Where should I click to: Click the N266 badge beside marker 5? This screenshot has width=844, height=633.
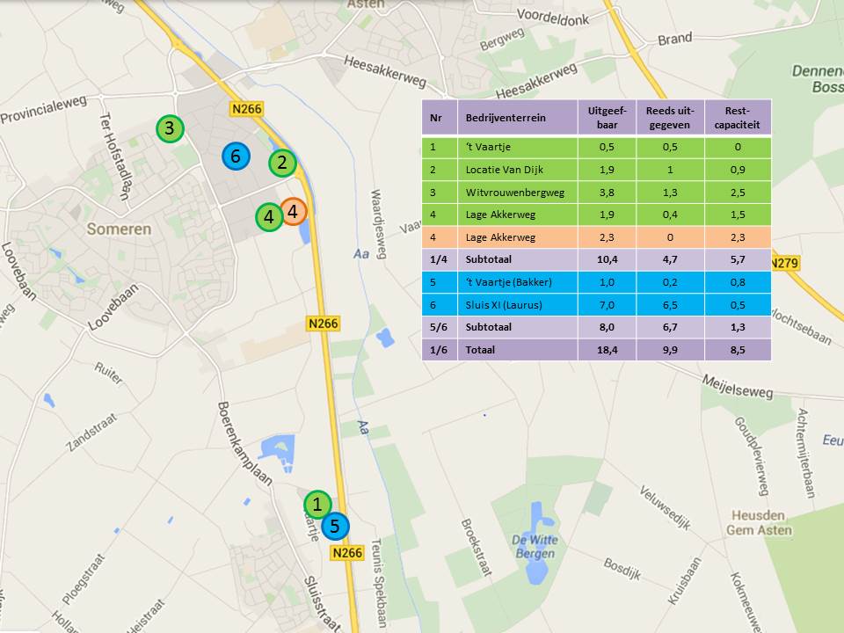(x=347, y=553)
